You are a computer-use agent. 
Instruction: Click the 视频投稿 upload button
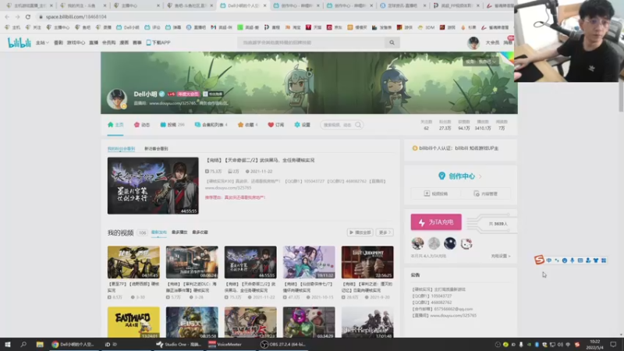coord(436,193)
